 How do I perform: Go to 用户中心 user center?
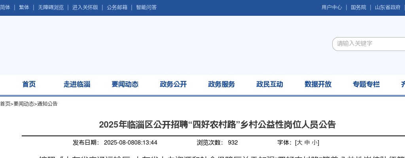click(332, 8)
